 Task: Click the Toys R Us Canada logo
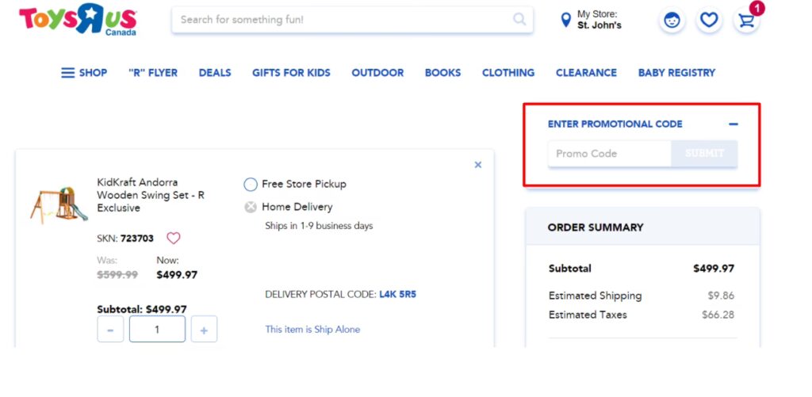[x=78, y=21]
